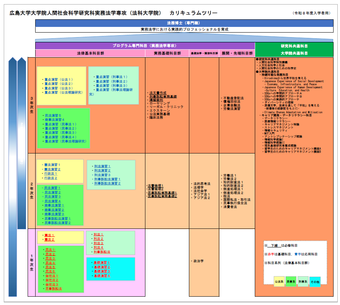Click the course 倒産処理法2

coord(233,193)
